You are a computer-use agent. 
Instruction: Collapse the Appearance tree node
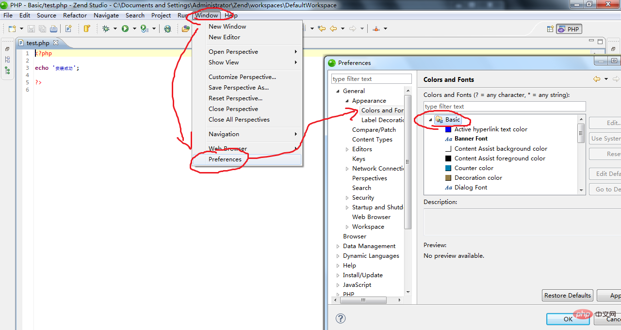click(x=347, y=101)
